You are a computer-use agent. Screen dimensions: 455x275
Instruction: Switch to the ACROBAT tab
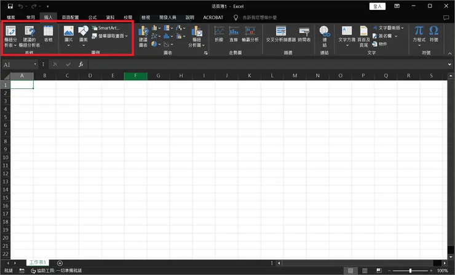(213, 18)
